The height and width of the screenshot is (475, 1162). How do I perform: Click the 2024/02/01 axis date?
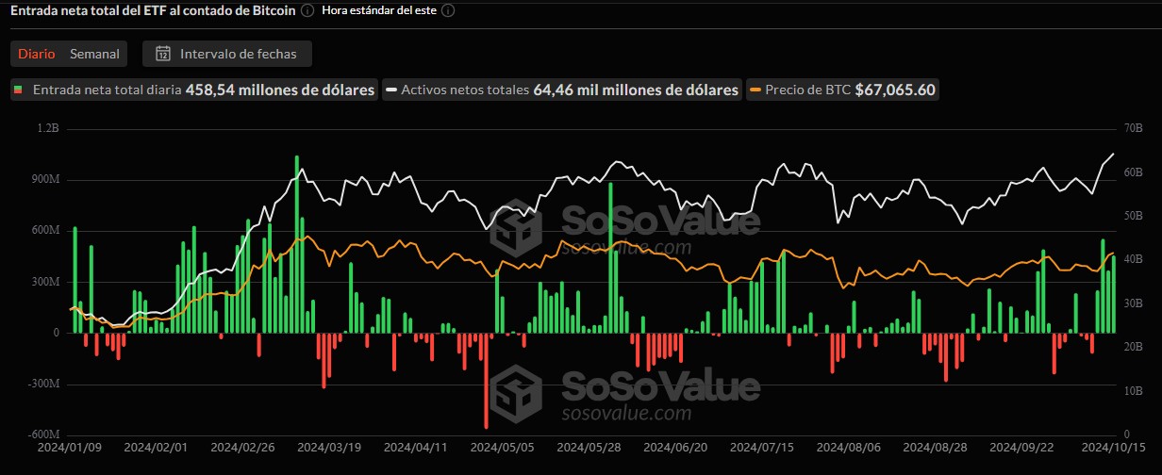156,448
